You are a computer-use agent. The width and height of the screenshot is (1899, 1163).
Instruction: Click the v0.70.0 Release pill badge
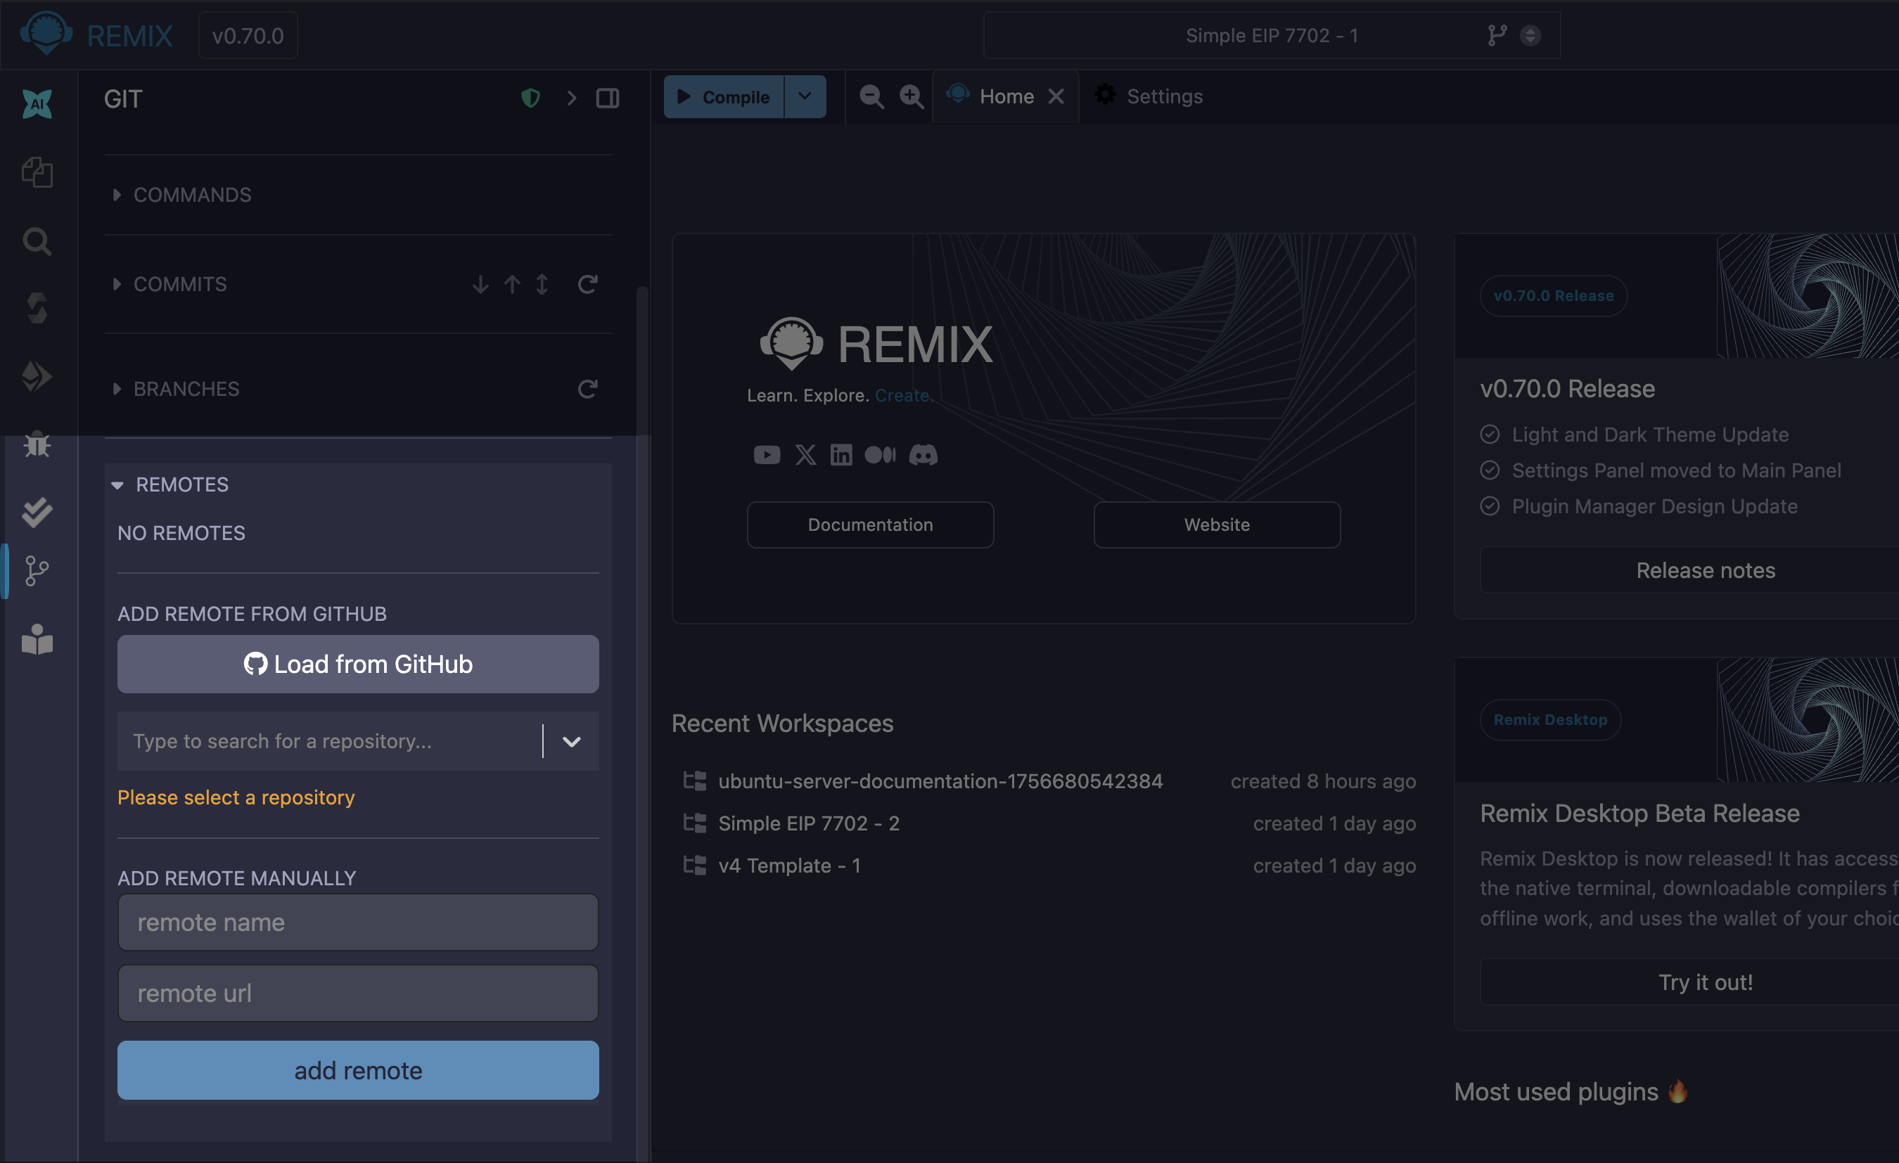pyautogui.click(x=1553, y=296)
